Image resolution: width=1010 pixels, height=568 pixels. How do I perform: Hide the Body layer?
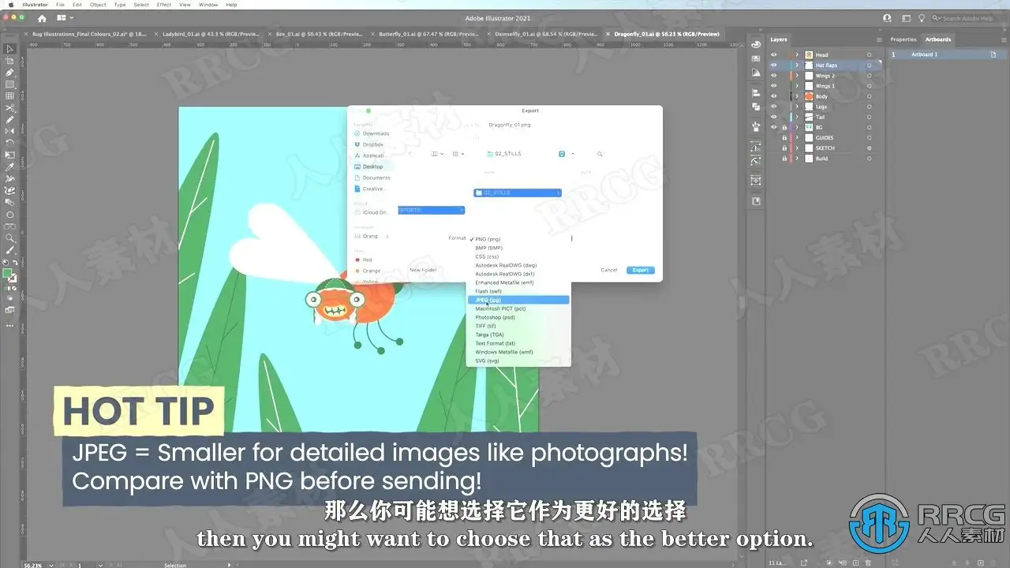tap(773, 96)
